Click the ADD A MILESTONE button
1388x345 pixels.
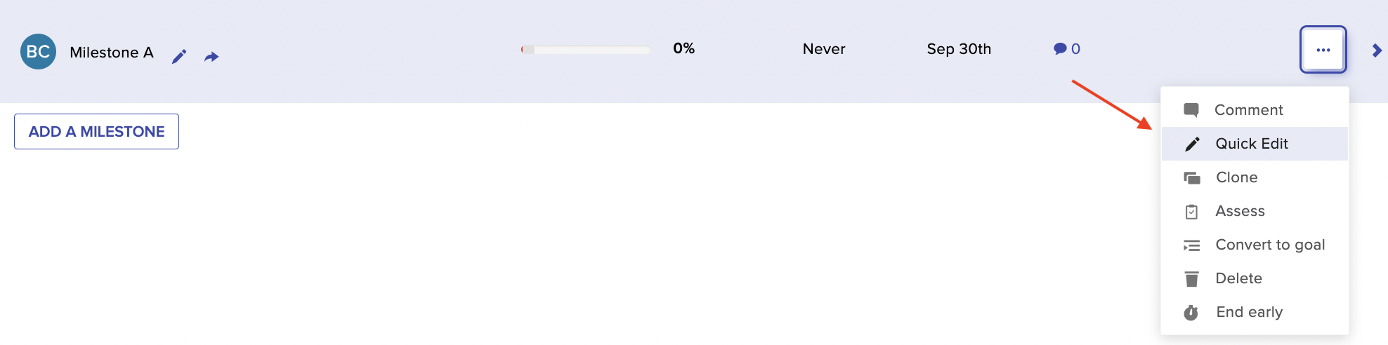click(x=97, y=131)
